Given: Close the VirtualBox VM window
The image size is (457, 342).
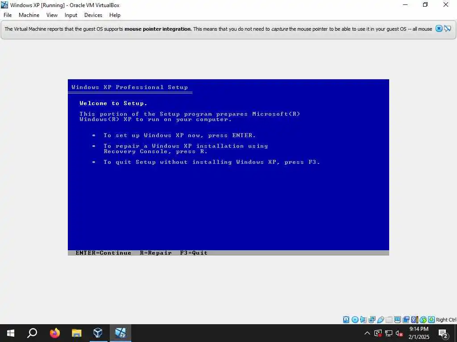Looking at the screenshot, I should click(446, 5).
